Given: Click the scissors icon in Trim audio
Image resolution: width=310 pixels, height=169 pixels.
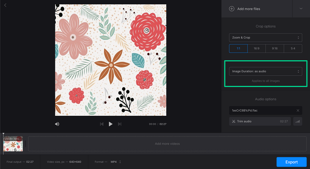Looking at the screenshot, I should click(234, 122).
